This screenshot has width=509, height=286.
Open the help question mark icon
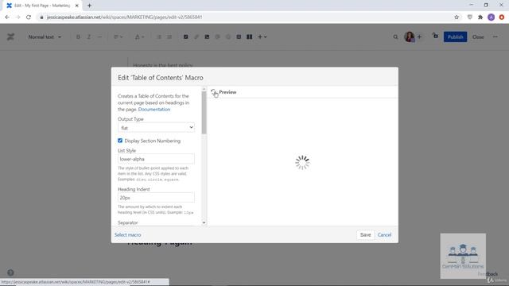pyautogui.click(x=10, y=272)
